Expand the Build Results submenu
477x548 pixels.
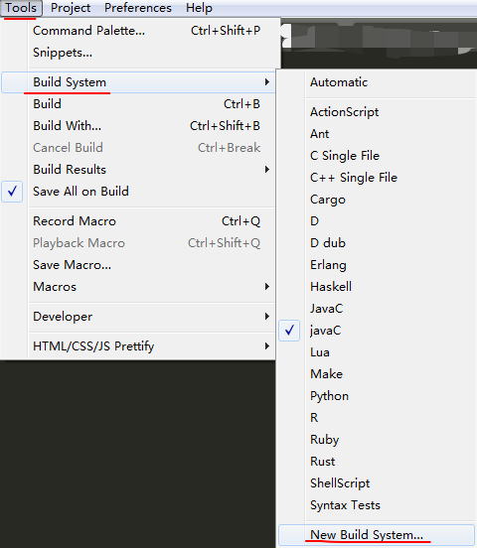pyautogui.click(x=138, y=170)
